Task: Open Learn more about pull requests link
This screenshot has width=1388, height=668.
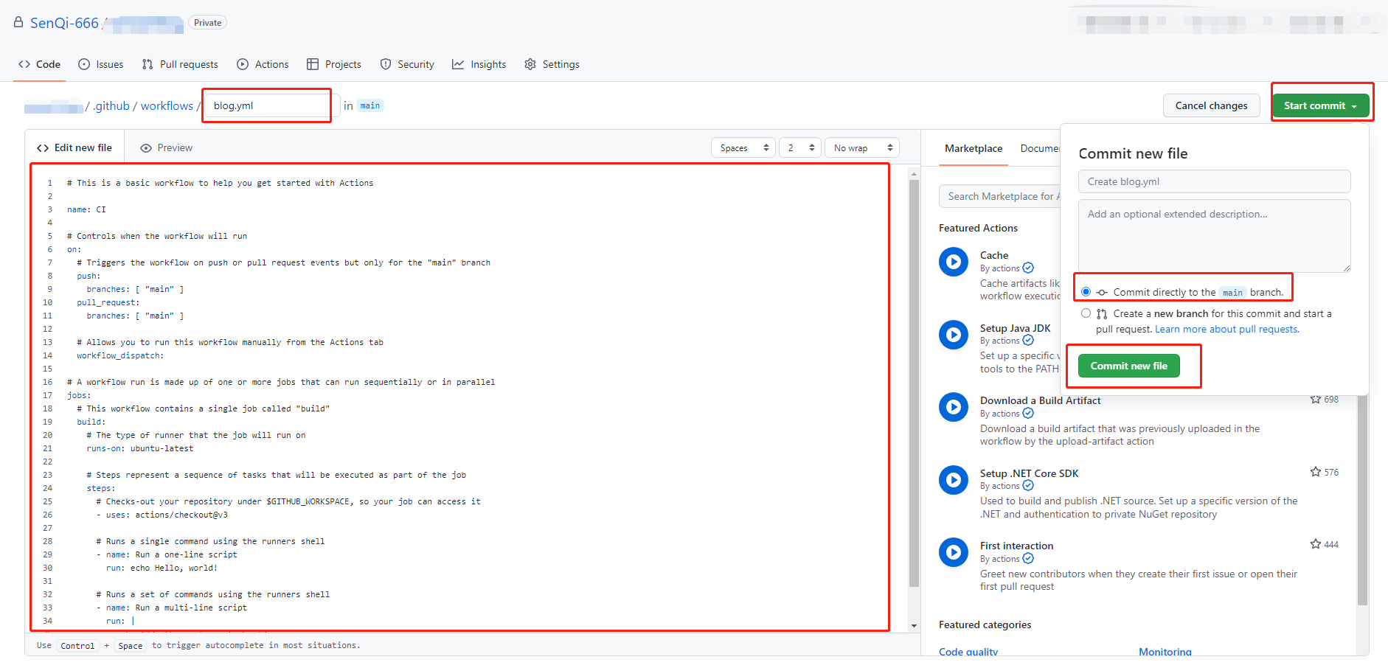Action: [x=1227, y=330]
